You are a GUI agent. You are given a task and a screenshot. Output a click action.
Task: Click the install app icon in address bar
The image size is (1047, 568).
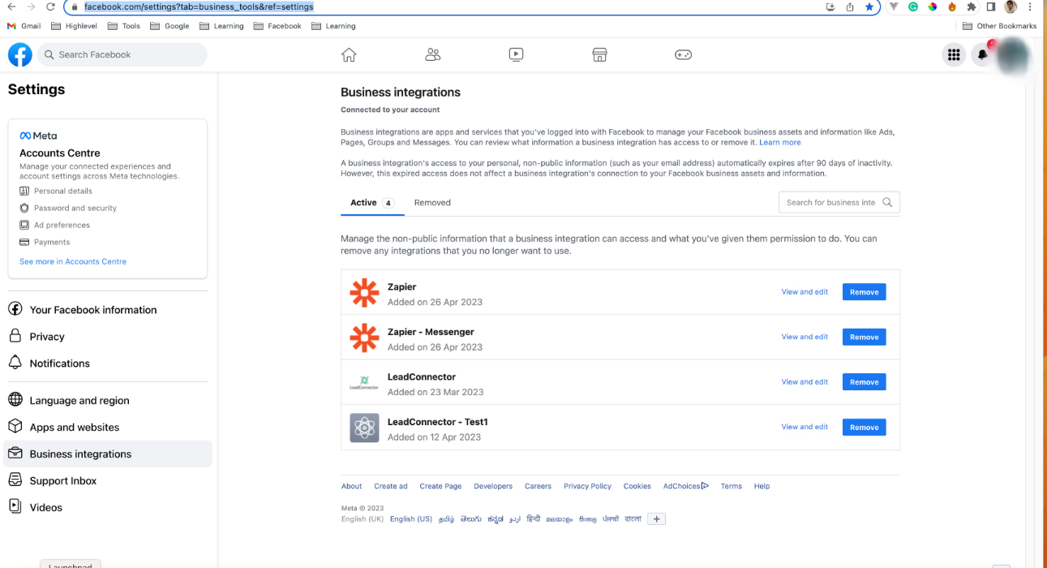830,6
